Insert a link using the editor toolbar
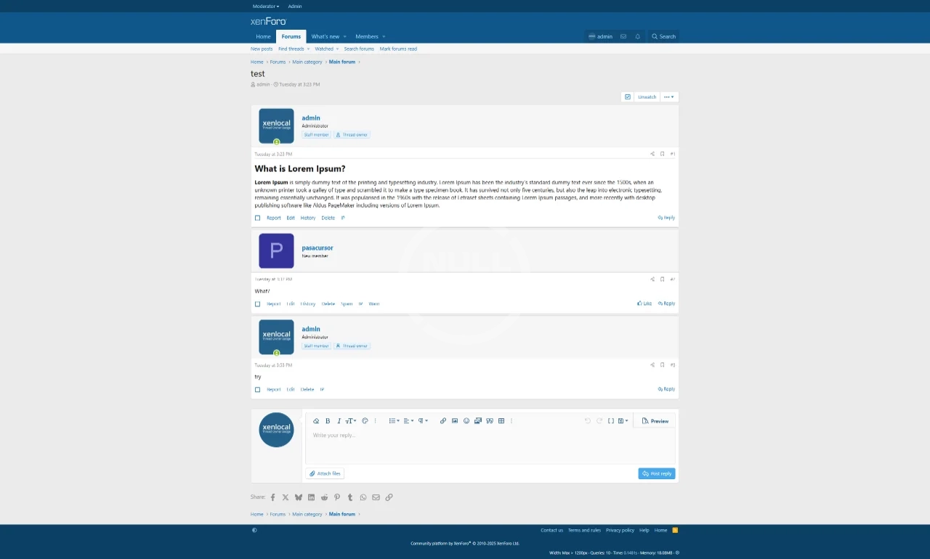Screen dimensions: 930x559 click(443, 421)
